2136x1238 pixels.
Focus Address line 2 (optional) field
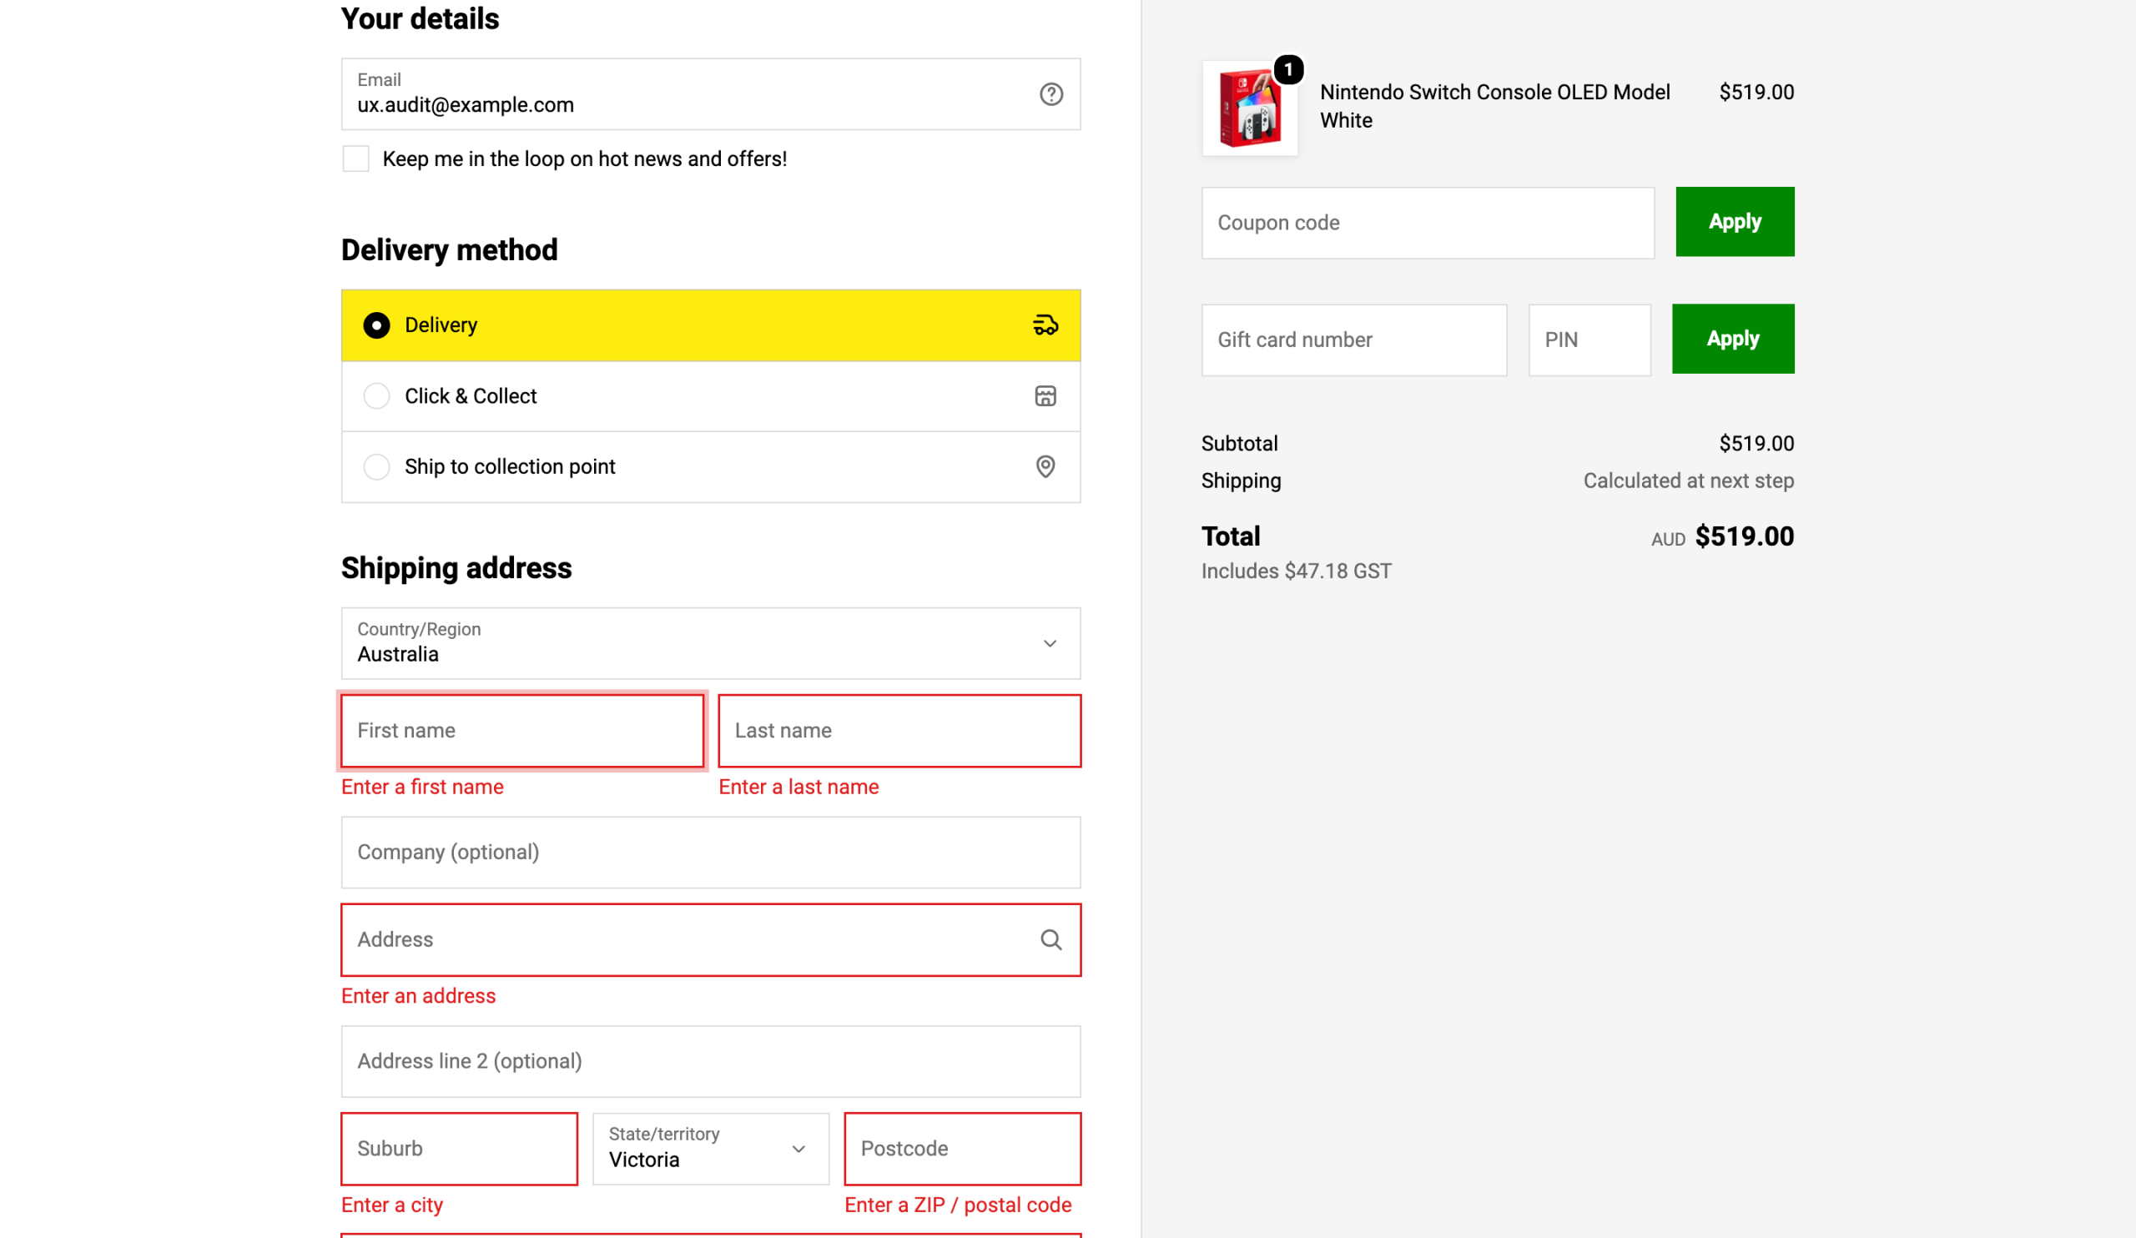pyautogui.click(x=710, y=1062)
